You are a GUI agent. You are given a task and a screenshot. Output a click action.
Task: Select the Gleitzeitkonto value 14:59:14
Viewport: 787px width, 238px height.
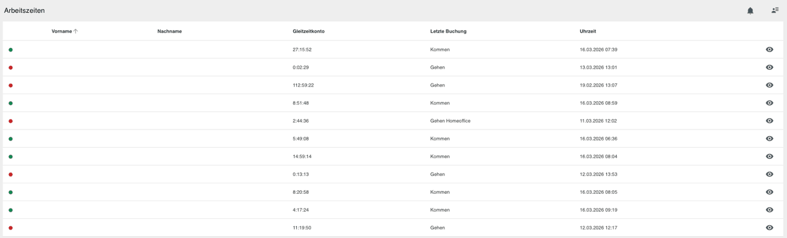(302, 156)
